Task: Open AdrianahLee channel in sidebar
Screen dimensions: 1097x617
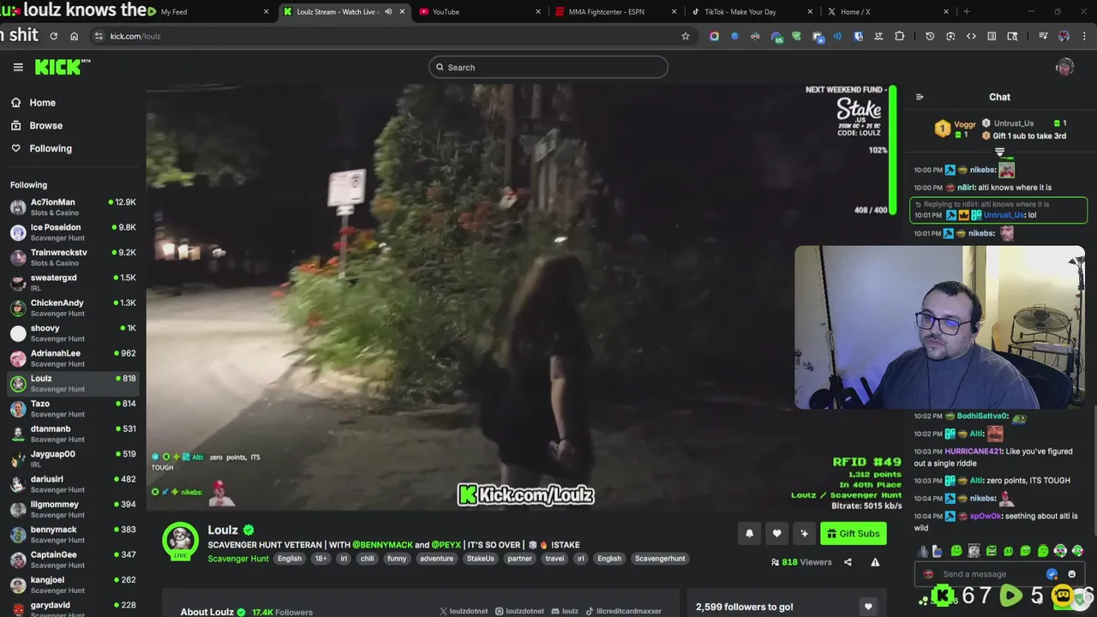Action: point(73,358)
